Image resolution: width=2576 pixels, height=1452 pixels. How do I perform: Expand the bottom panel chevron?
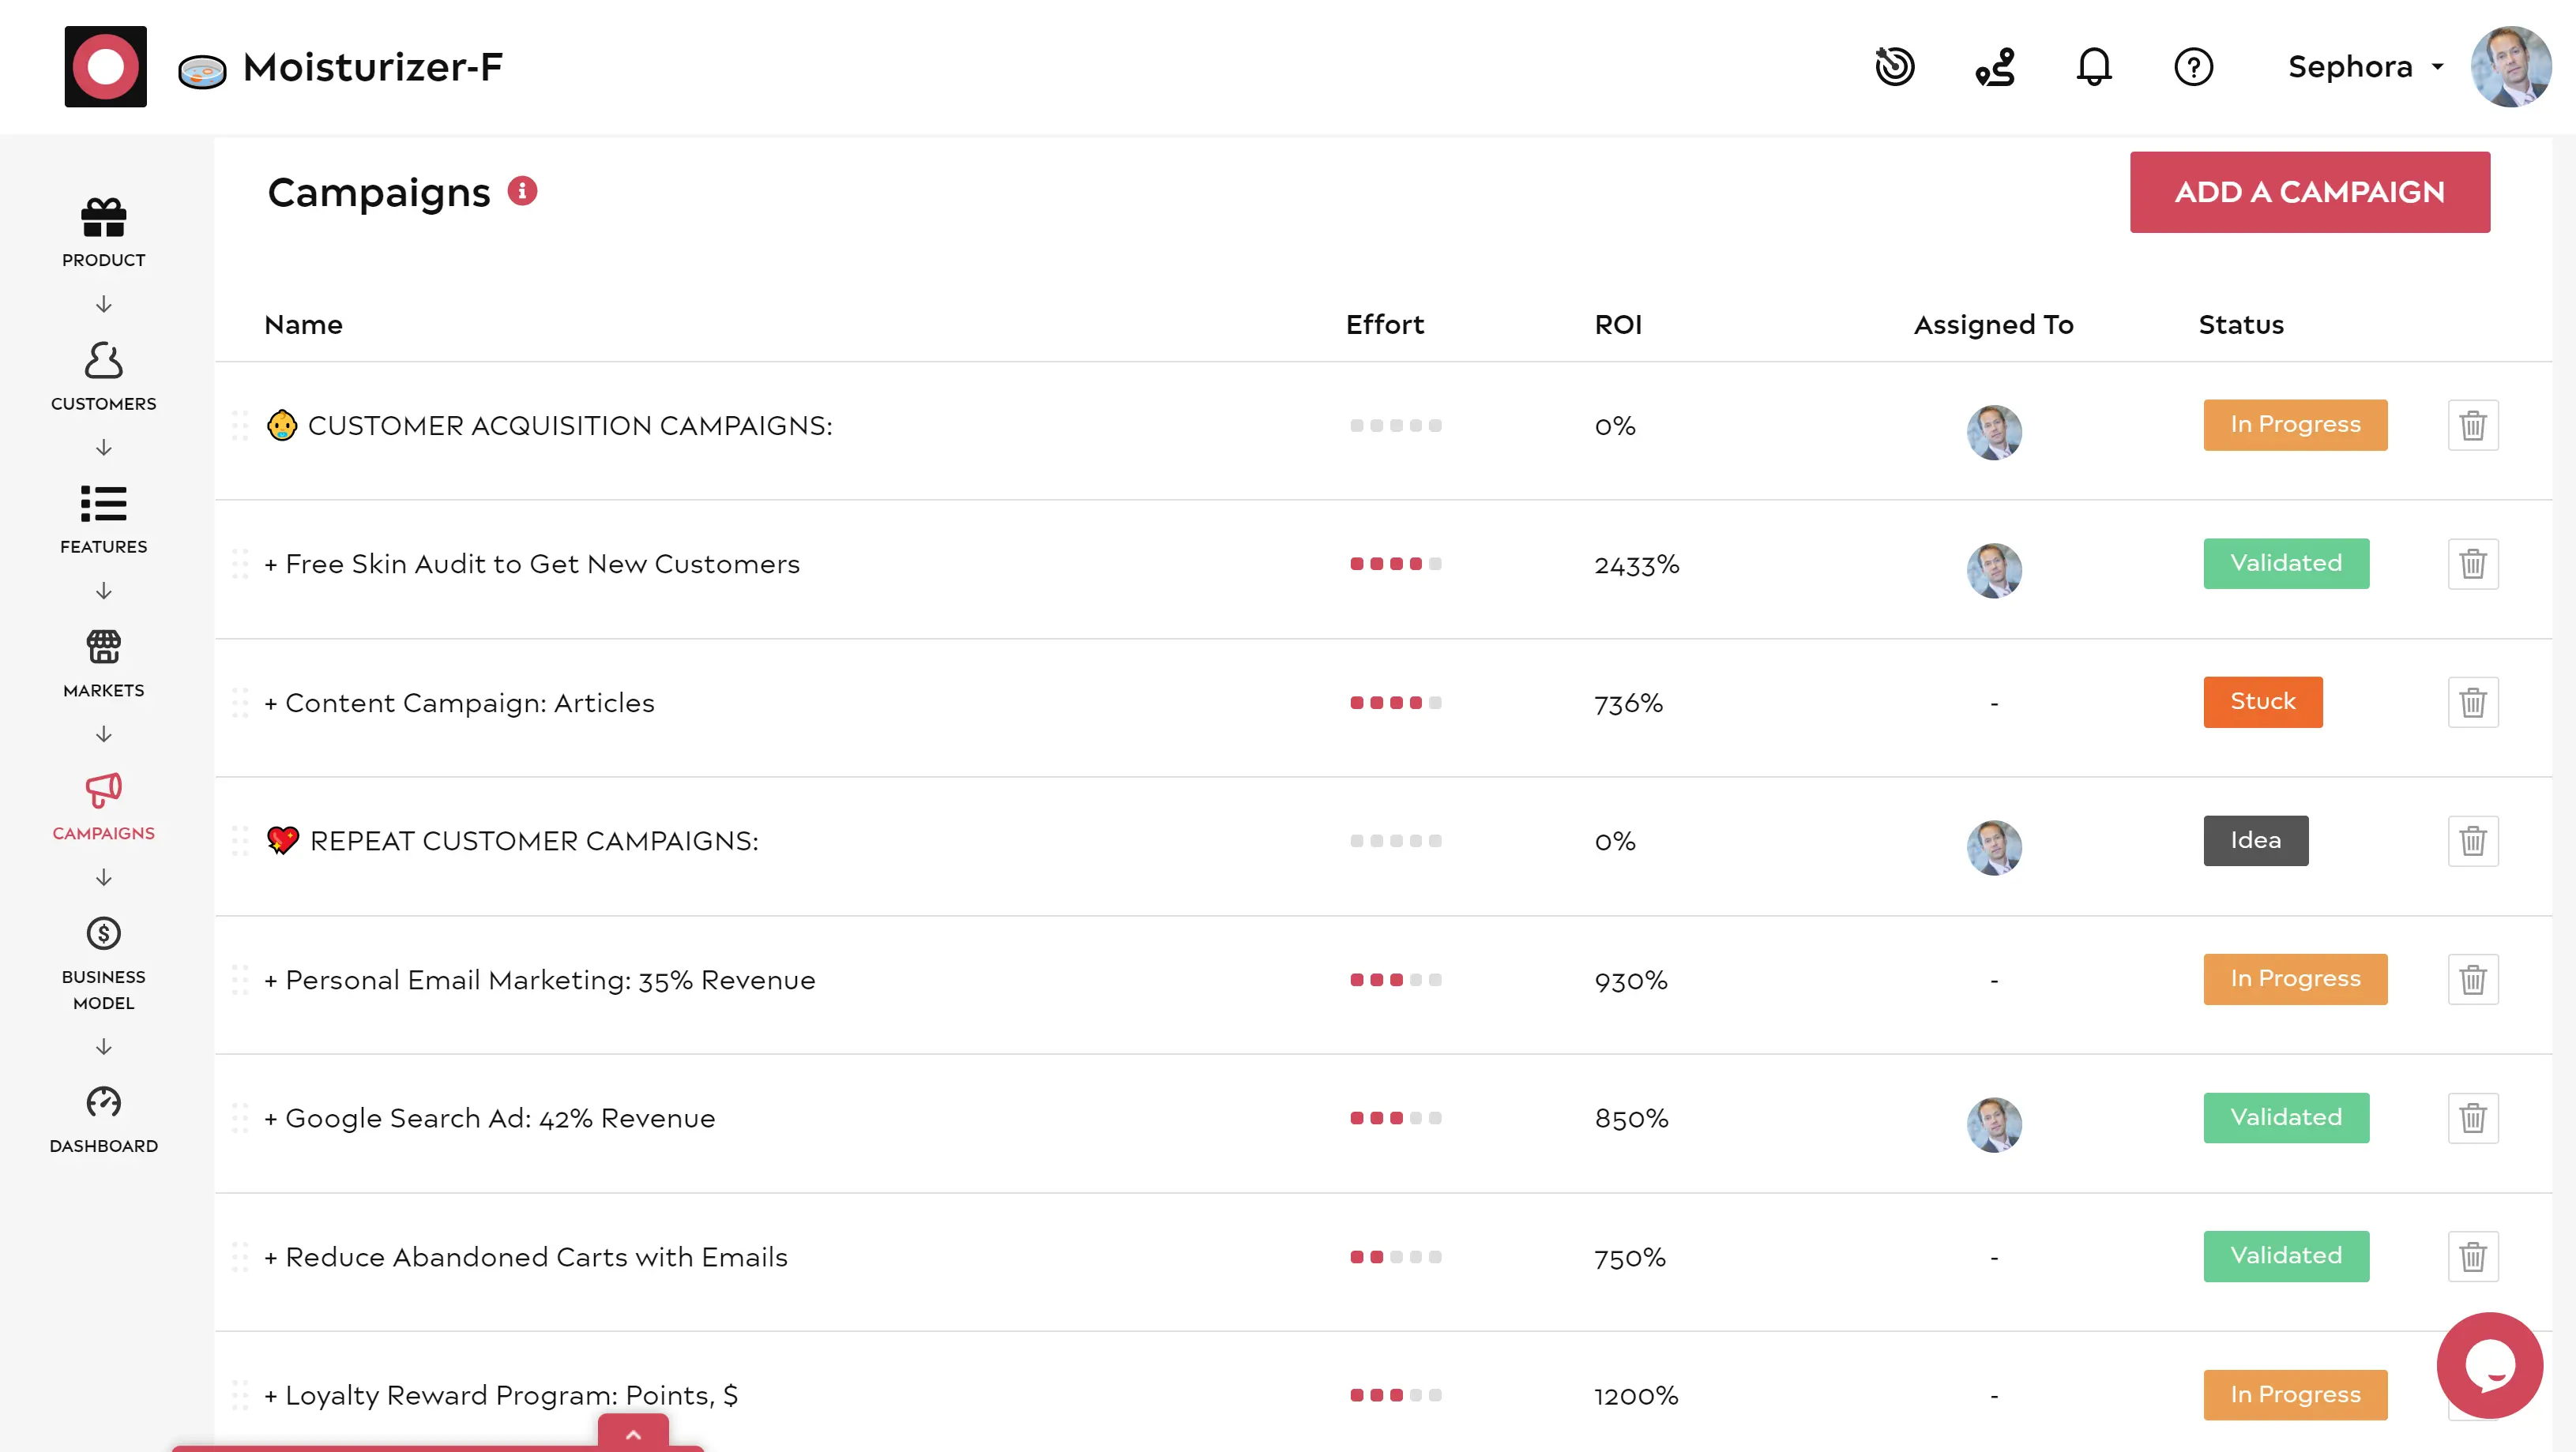click(633, 1433)
